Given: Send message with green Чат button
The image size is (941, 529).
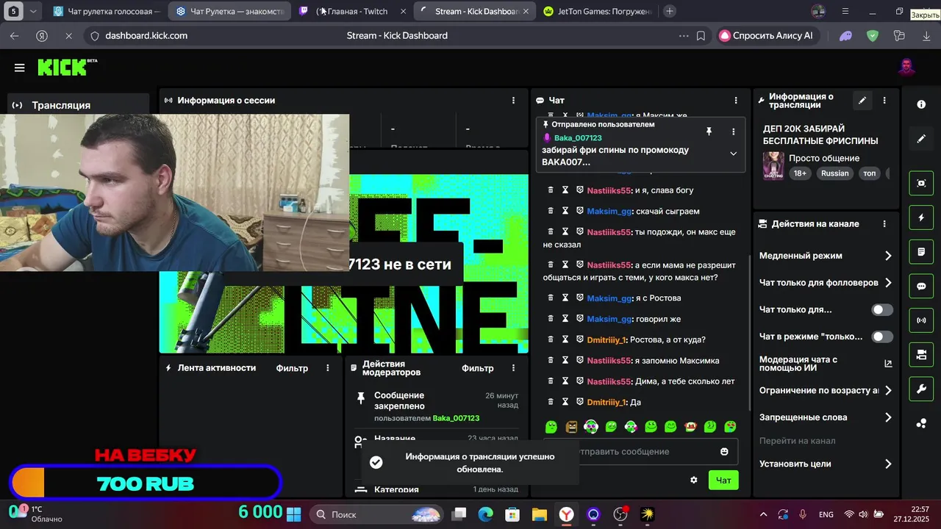Looking at the screenshot, I should tap(723, 481).
